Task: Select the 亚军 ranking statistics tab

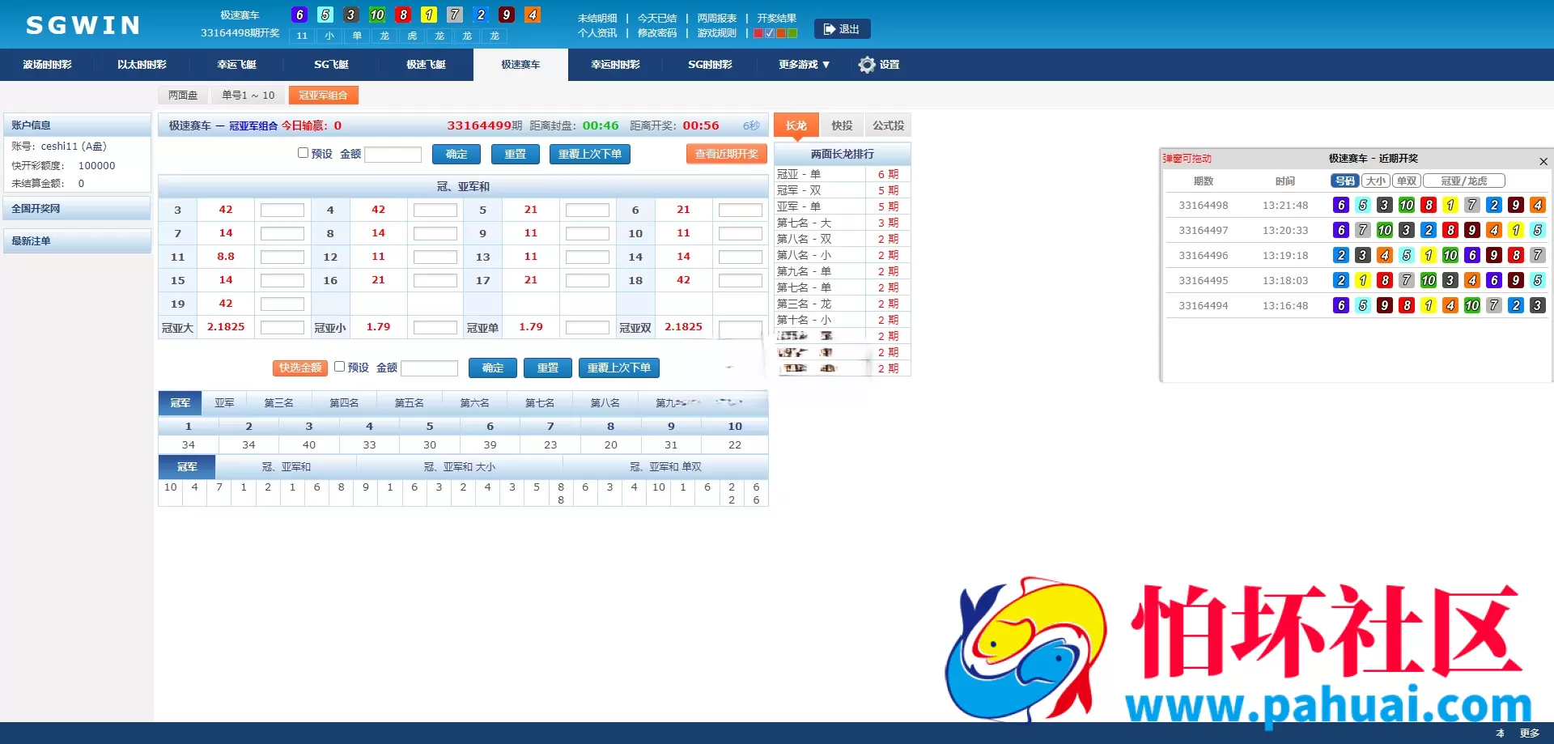Action: [x=224, y=402]
